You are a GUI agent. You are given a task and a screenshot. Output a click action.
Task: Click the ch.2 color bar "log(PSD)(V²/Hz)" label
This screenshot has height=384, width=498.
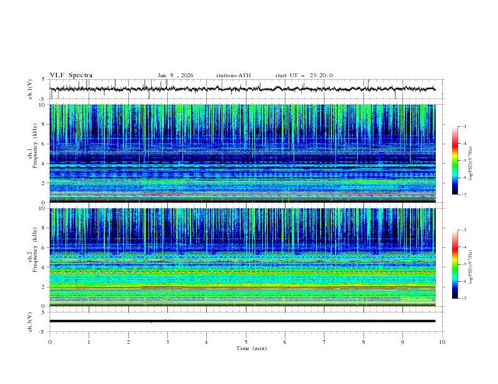pyautogui.click(x=470, y=267)
